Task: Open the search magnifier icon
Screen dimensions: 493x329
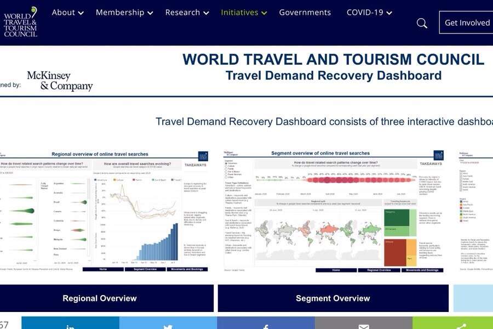Action: 422,23
